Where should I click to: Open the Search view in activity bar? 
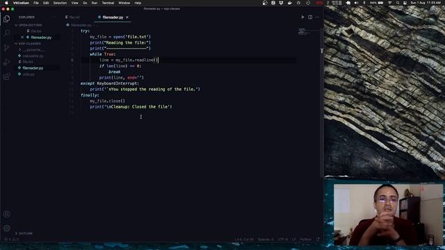(x=6, y=33)
